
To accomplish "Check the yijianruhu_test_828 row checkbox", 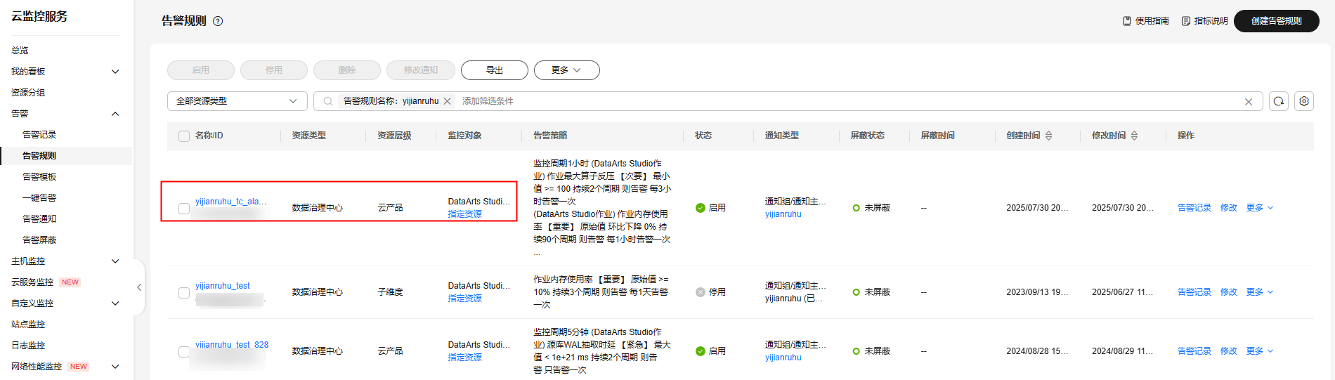I will (184, 352).
